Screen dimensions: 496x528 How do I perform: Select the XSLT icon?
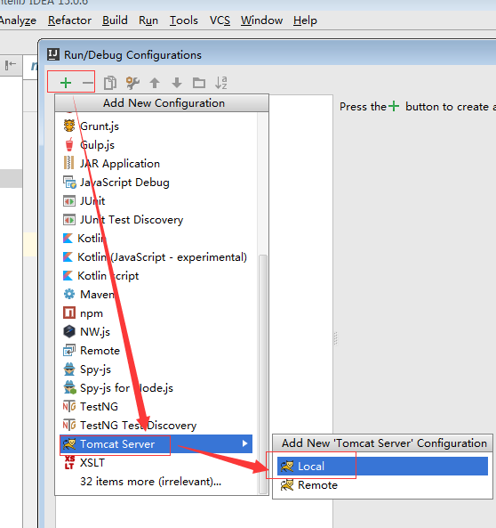pos(69,463)
